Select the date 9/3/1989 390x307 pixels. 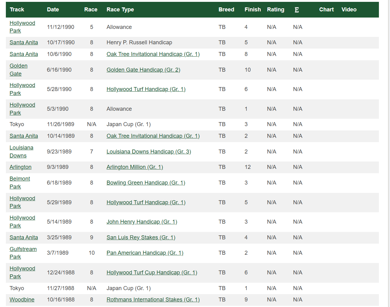tap(58, 167)
